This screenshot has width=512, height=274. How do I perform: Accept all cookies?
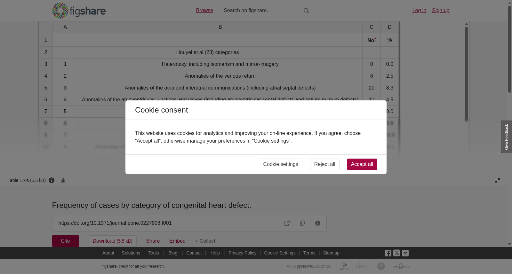362,164
